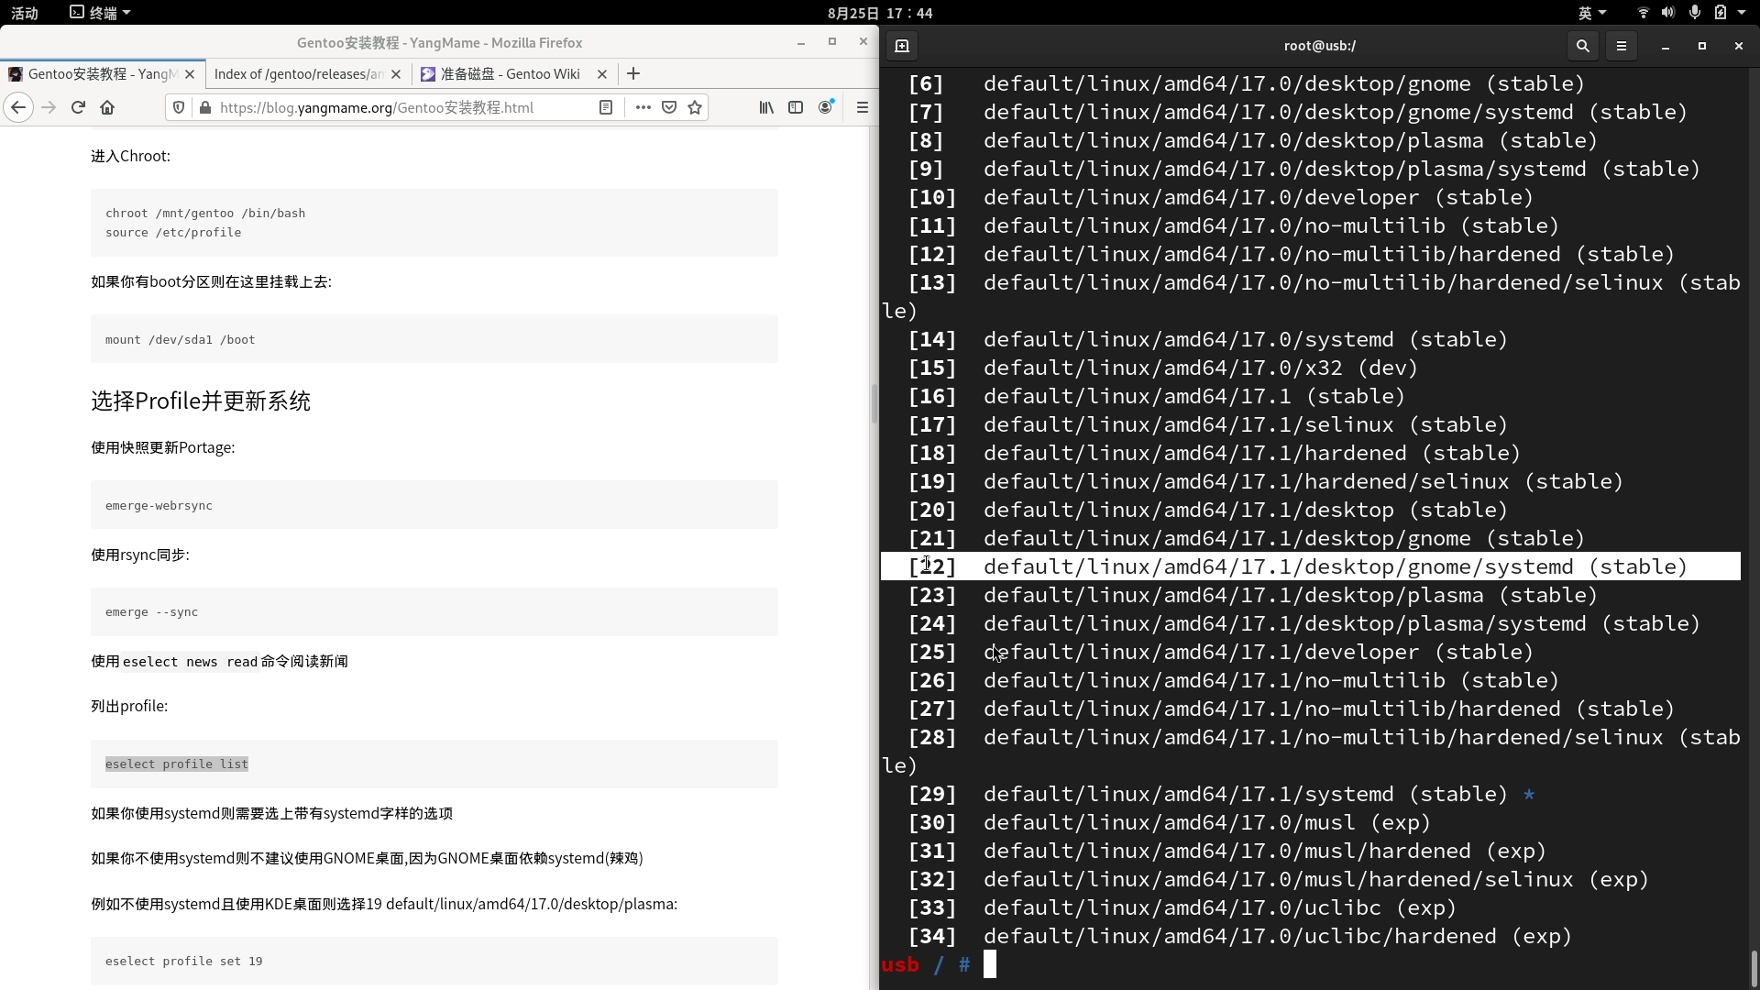Open terminal hamburger menu
1760x990 pixels.
(x=1622, y=46)
